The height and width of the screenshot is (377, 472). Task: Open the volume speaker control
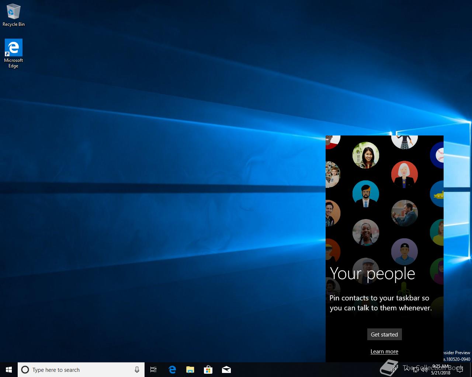click(424, 370)
